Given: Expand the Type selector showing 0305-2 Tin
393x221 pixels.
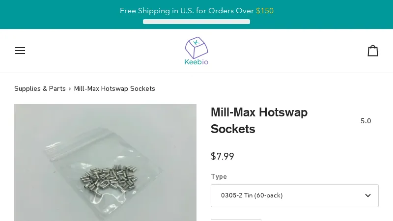Looking at the screenshot, I should pyautogui.click(x=294, y=195).
